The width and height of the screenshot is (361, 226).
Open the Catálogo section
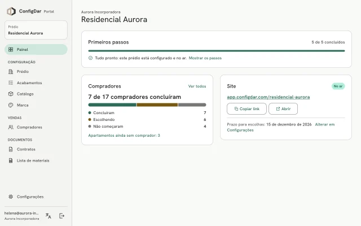pyautogui.click(x=36, y=94)
